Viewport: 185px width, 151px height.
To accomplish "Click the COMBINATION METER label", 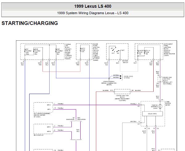I will click(167, 103).
